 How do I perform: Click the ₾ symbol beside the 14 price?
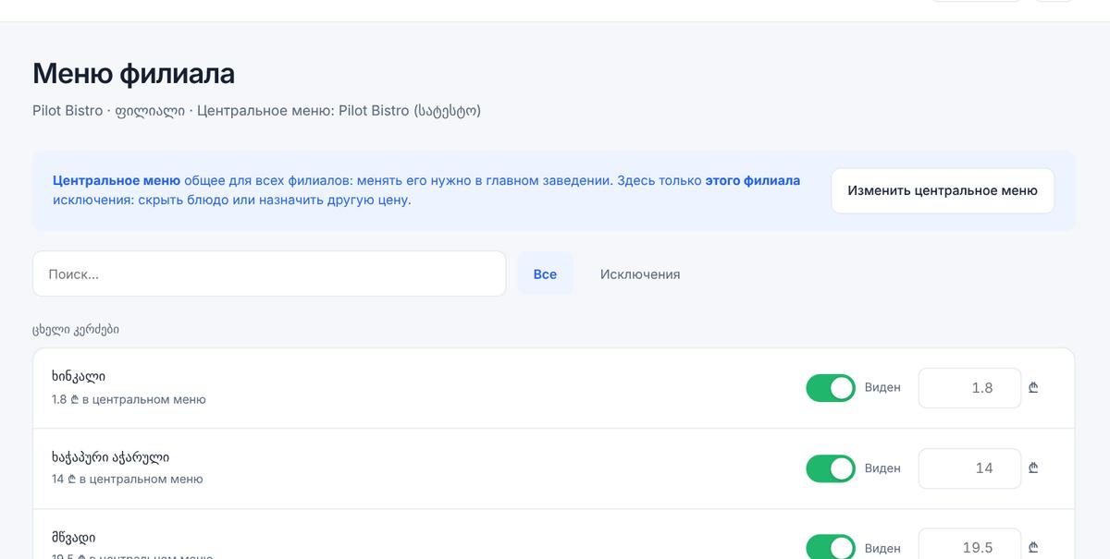(x=1033, y=468)
